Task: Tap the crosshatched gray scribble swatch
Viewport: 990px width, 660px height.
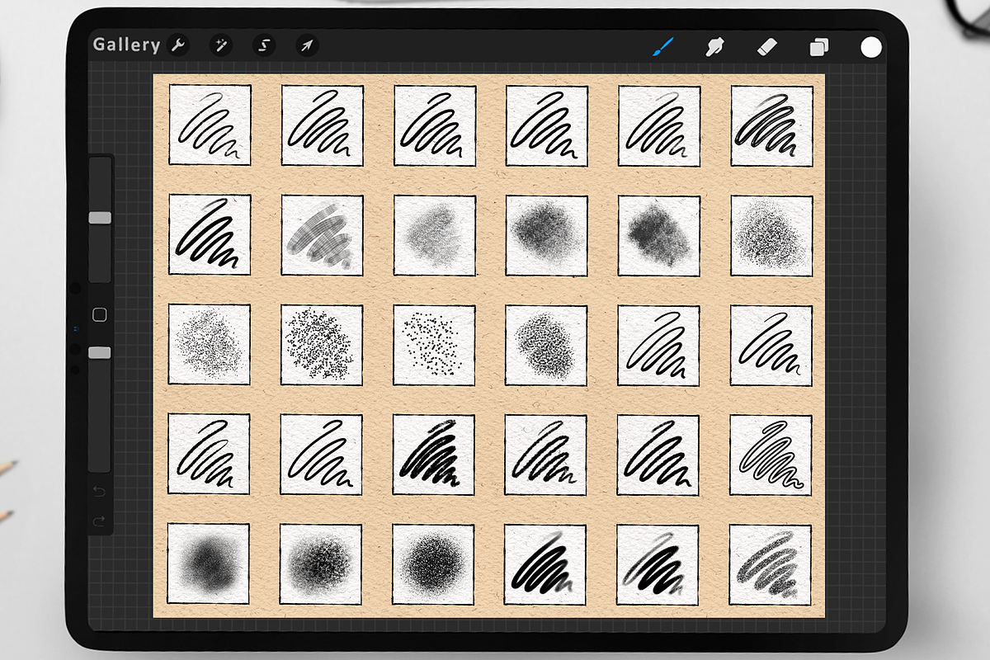Action: [x=322, y=235]
